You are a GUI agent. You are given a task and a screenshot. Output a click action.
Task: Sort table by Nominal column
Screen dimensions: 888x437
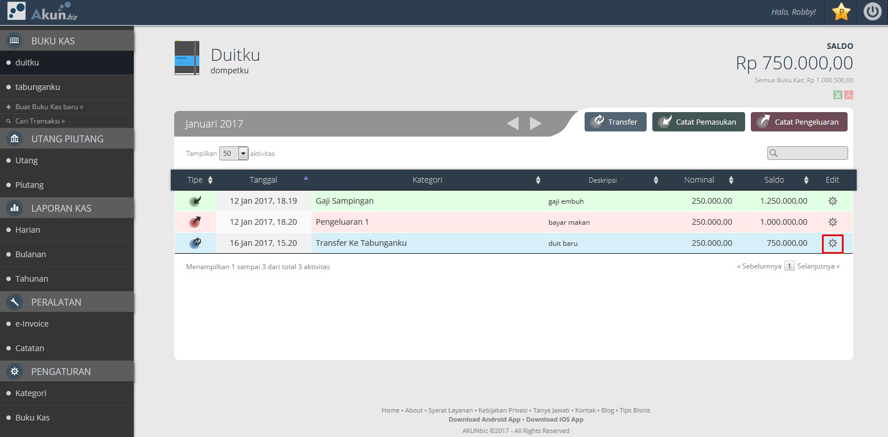click(x=699, y=180)
